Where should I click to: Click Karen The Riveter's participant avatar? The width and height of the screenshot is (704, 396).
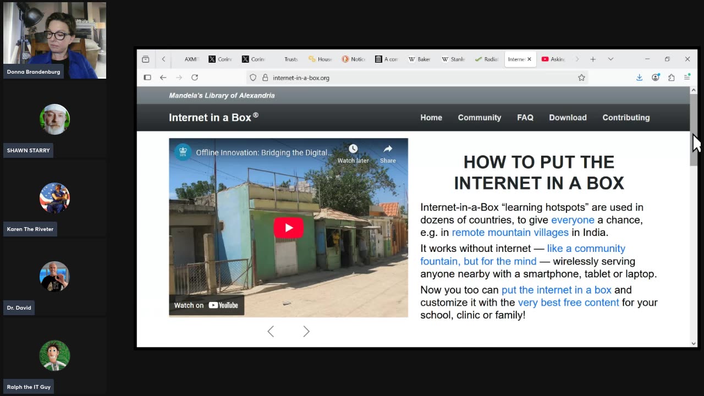click(54, 198)
